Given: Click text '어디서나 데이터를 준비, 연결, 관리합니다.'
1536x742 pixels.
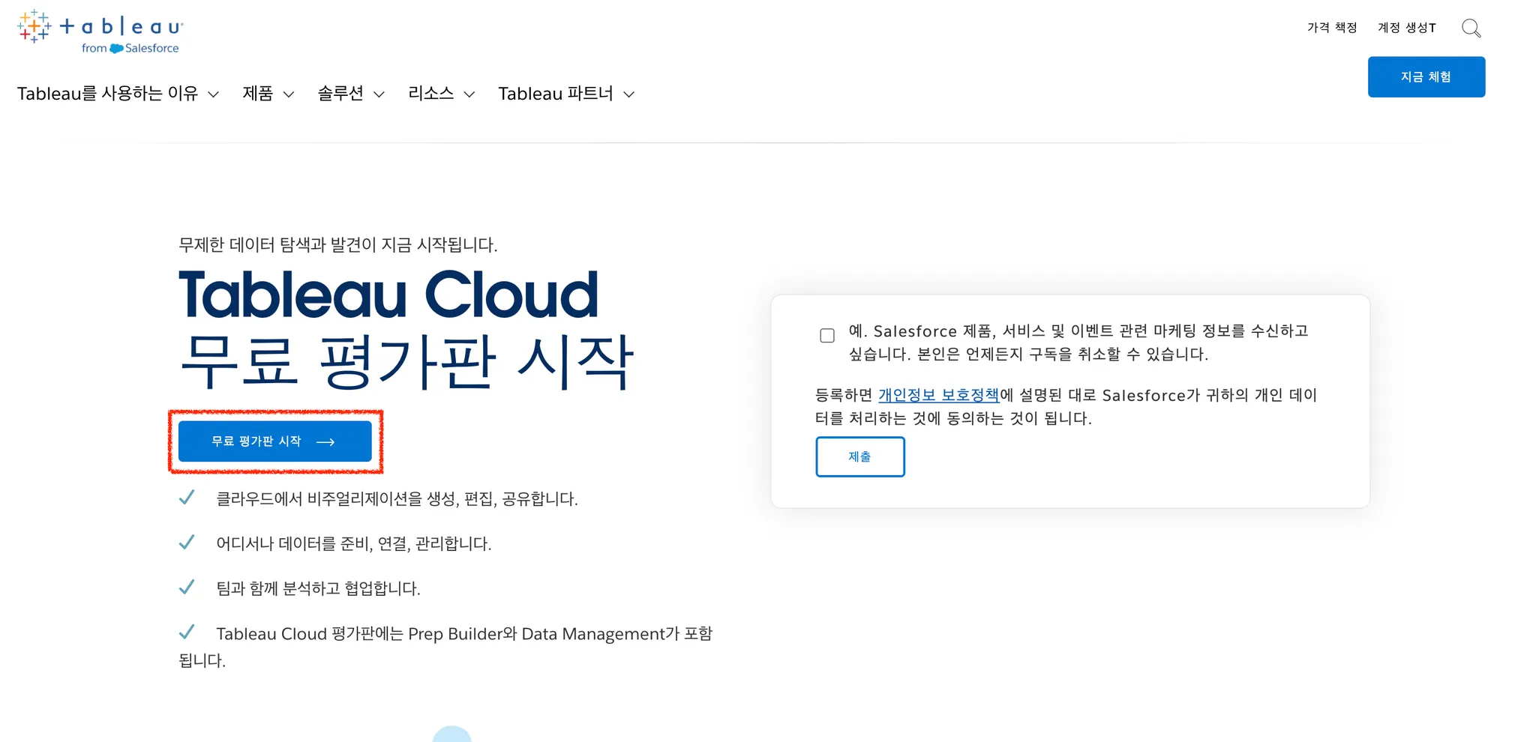Looking at the screenshot, I should point(354,543).
